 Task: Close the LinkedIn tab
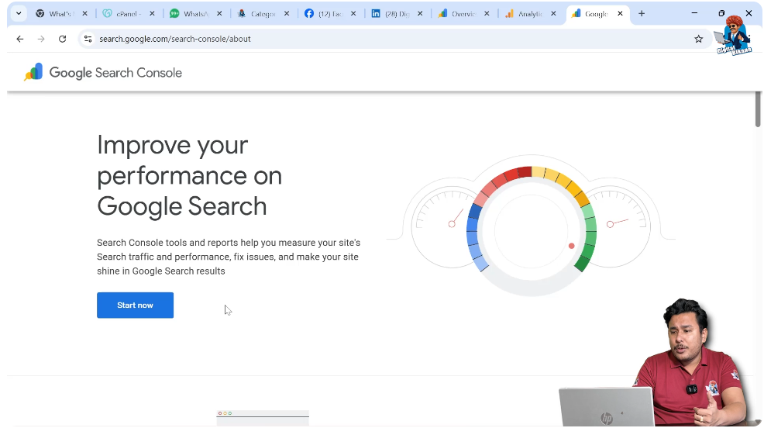(420, 14)
